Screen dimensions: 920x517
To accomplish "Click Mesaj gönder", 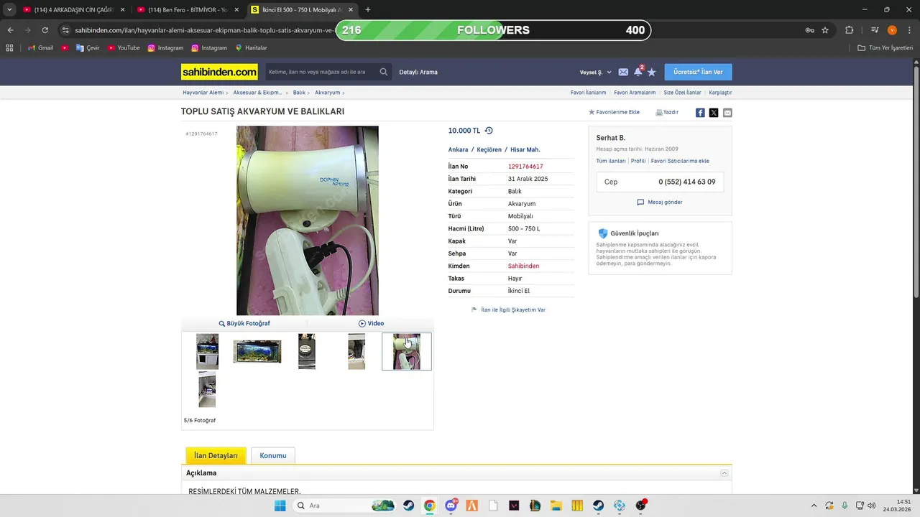I will (660, 202).
